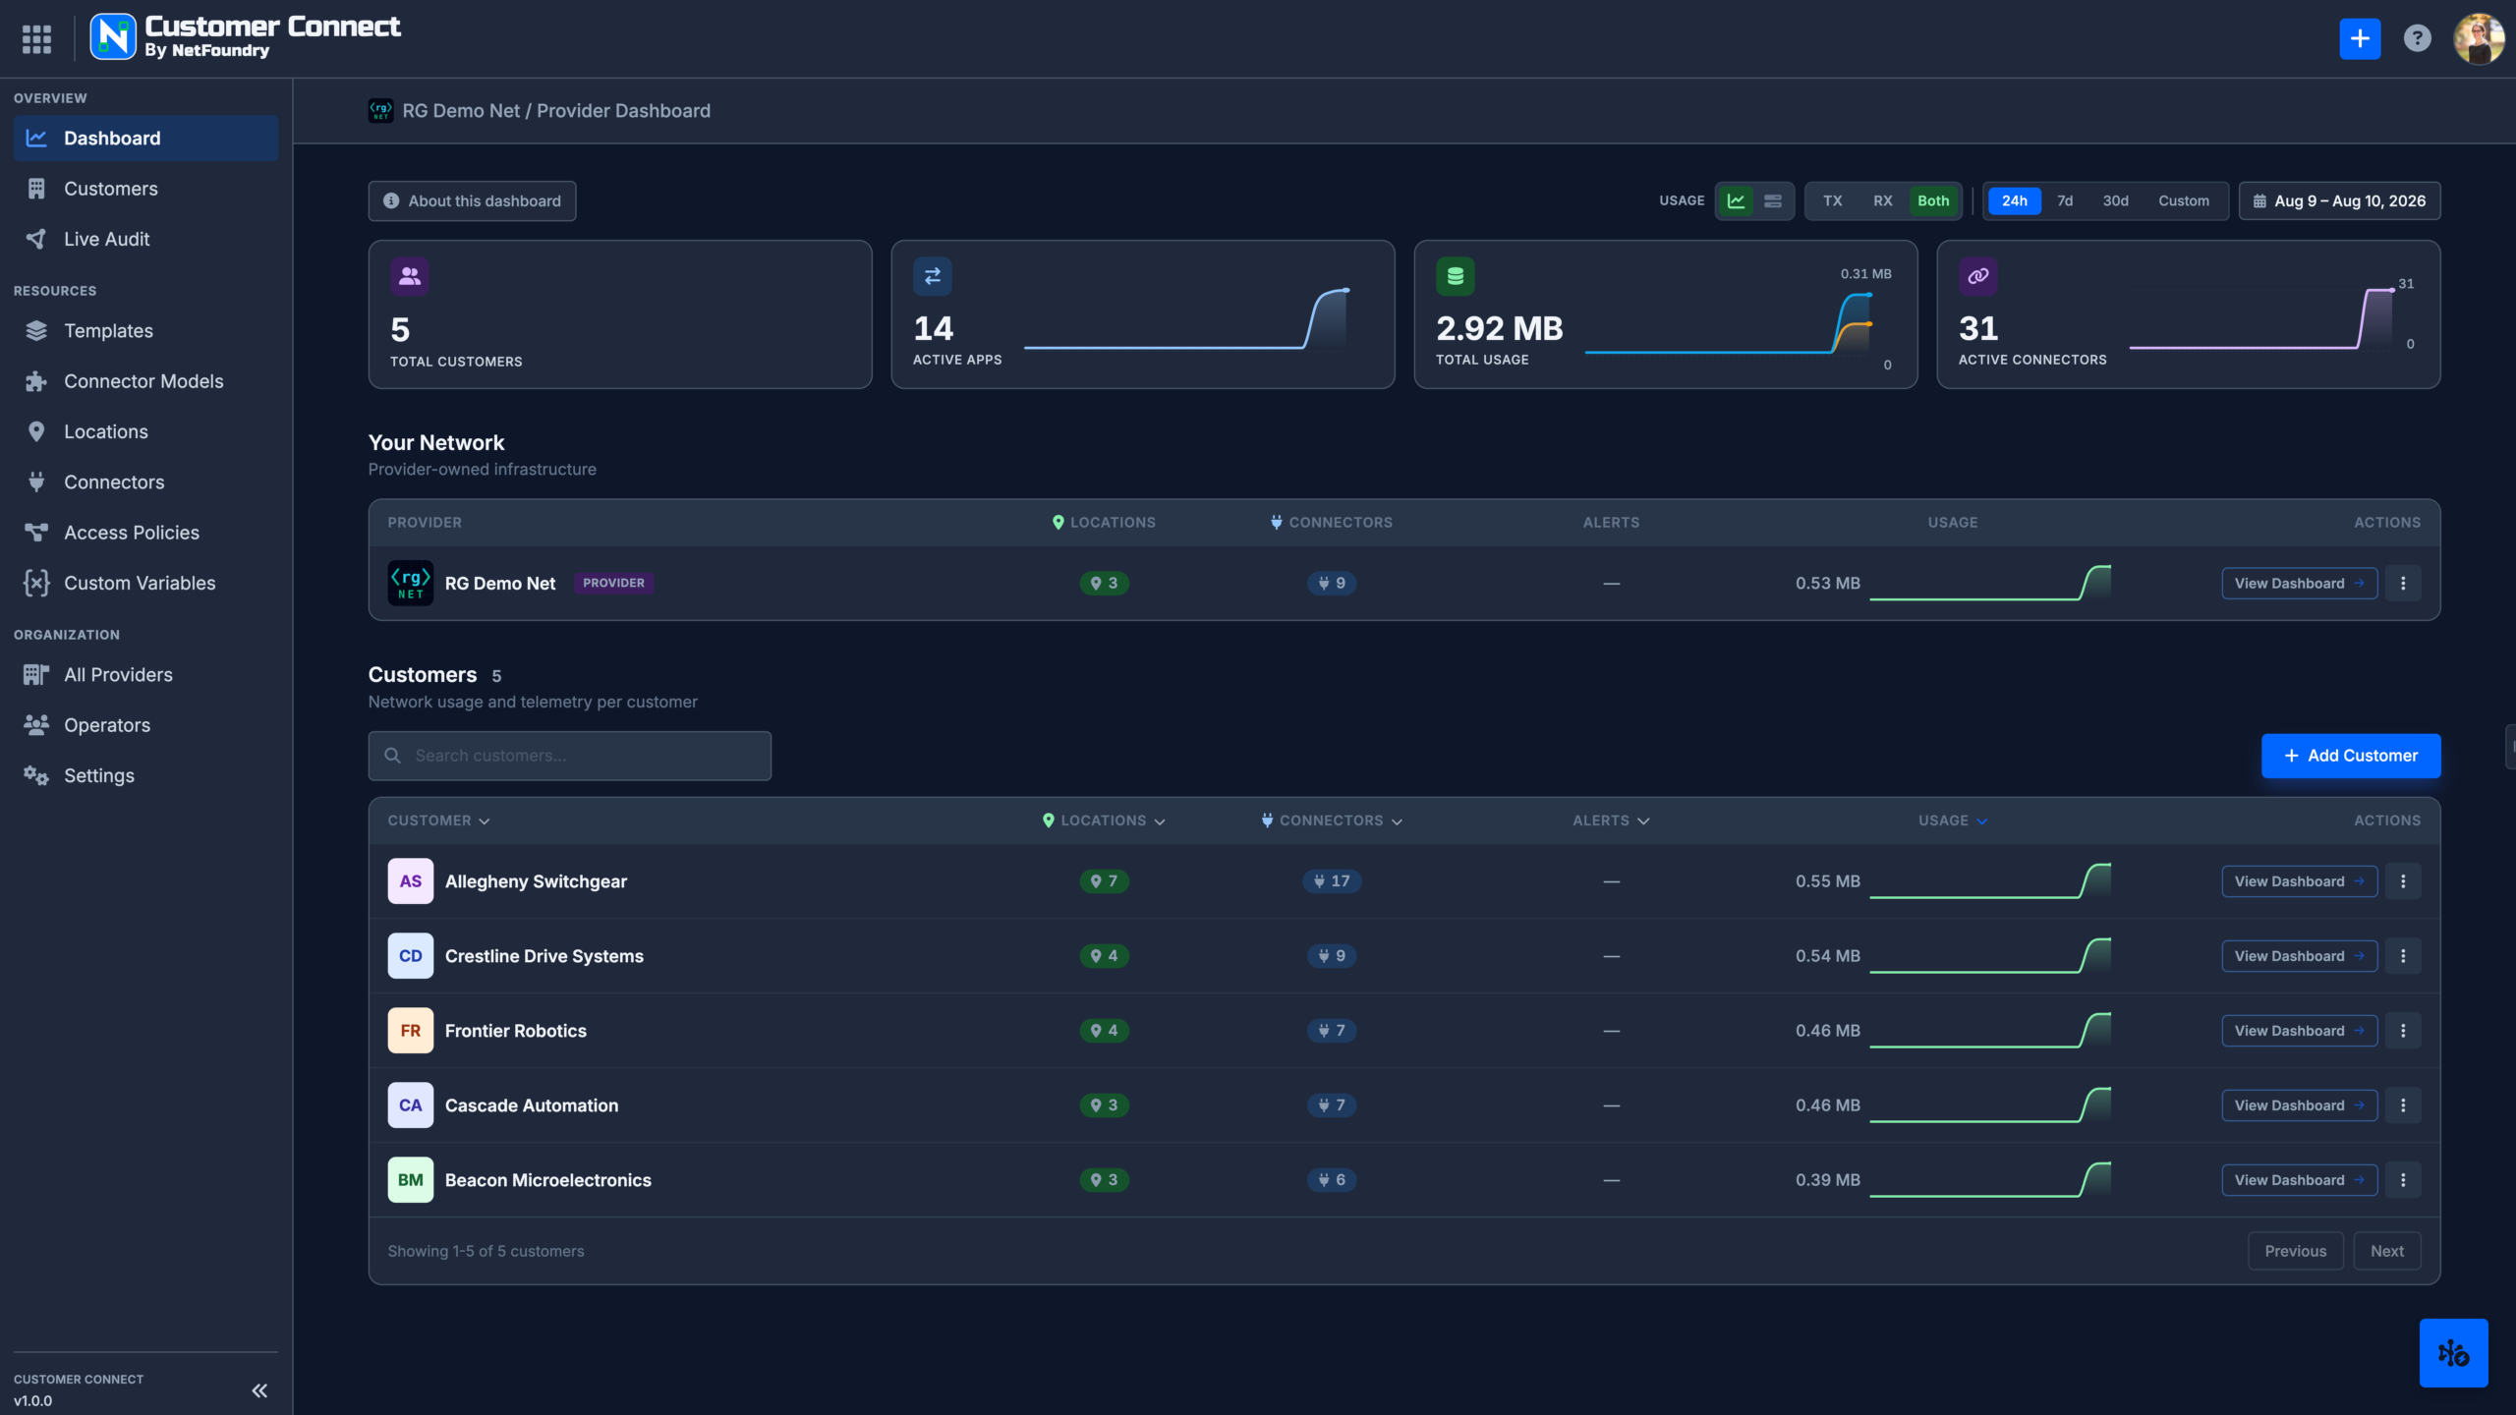The height and width of the screenshot is (1415, 2516).
Task: Click the blue plus icon in header
Action: point(2360,39)
